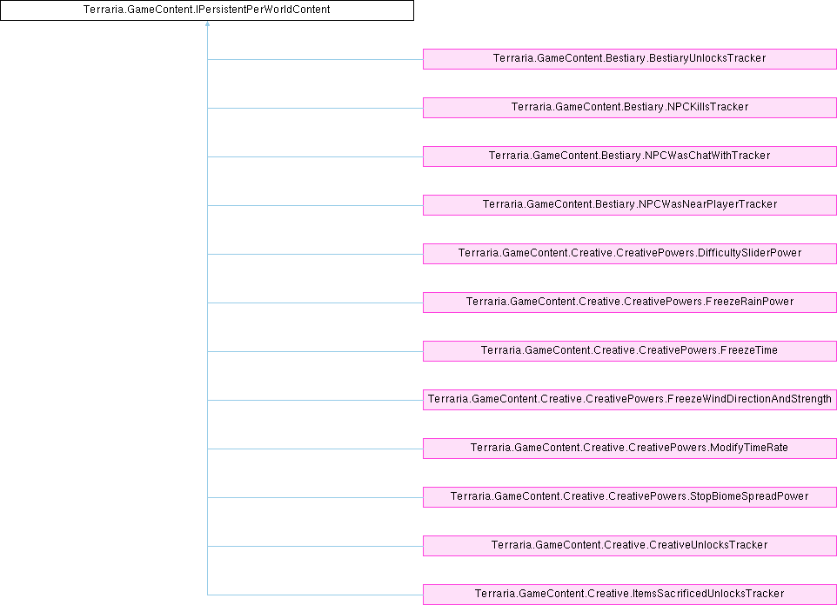
Task: Open the FreezeWindDirectionAndStrength class node
Action: (x=629, y=400)
